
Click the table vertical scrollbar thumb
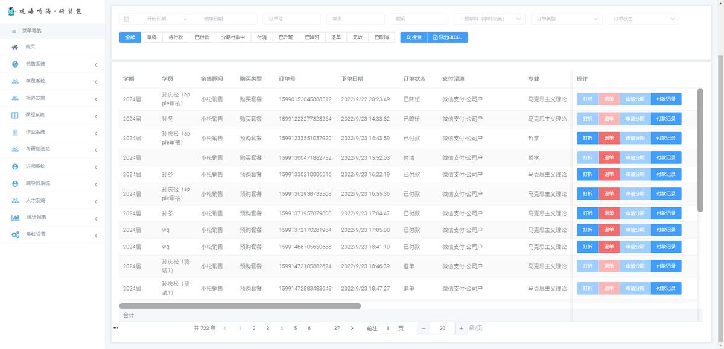pyautogui.click(x=700, y=150)
